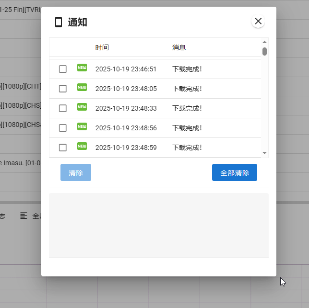Click the 消息 column header
Image resolution: width=309 pixels, height=308 pixels.
(179, 47)
